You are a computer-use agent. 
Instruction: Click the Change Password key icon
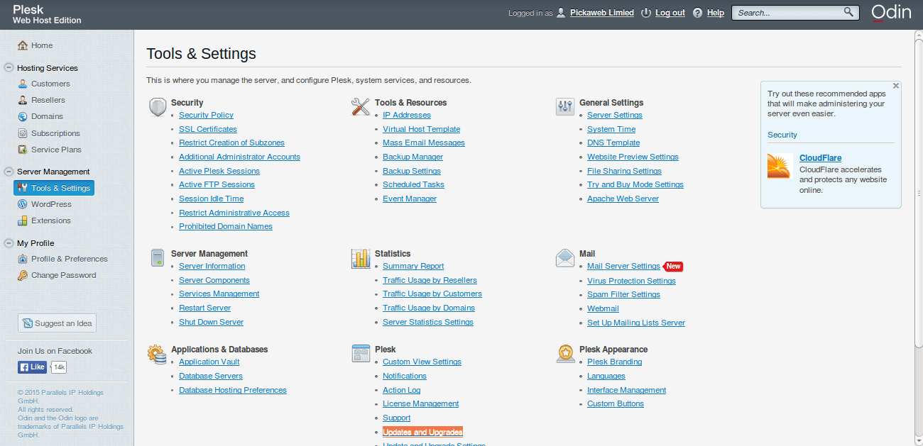[x=23, y=275]
